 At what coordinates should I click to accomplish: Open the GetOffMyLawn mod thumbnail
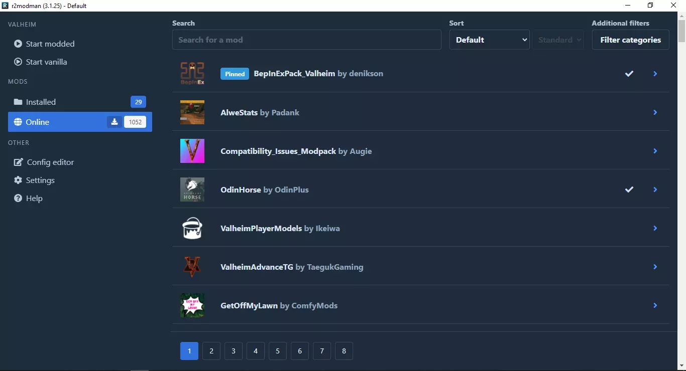(192, 305)
